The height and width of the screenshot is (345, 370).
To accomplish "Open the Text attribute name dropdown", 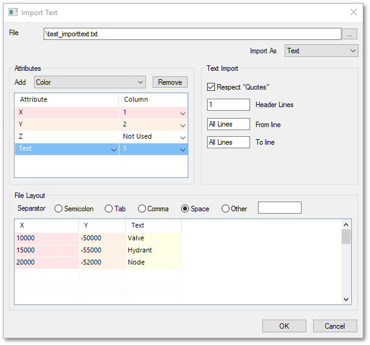I will pos(113,149).
